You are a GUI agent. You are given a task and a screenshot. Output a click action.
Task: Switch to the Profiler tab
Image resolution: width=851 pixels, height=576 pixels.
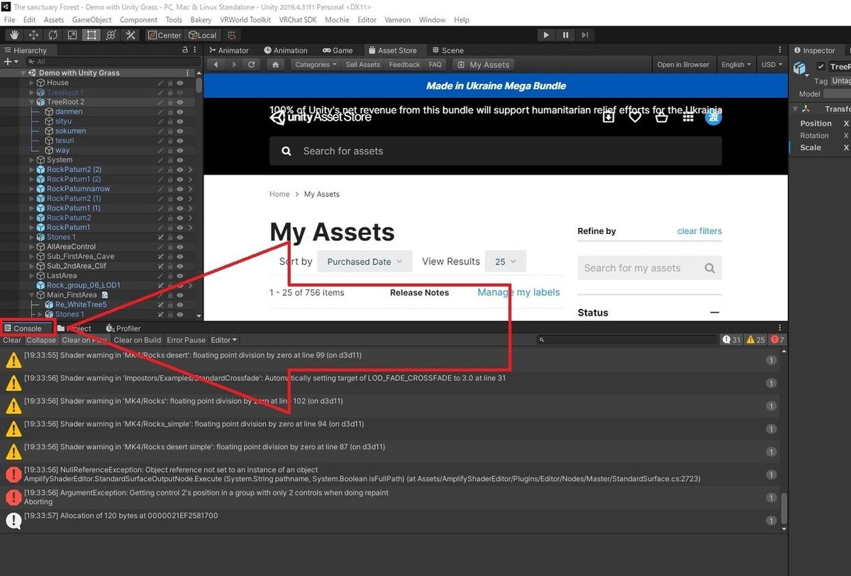point(123,328)
